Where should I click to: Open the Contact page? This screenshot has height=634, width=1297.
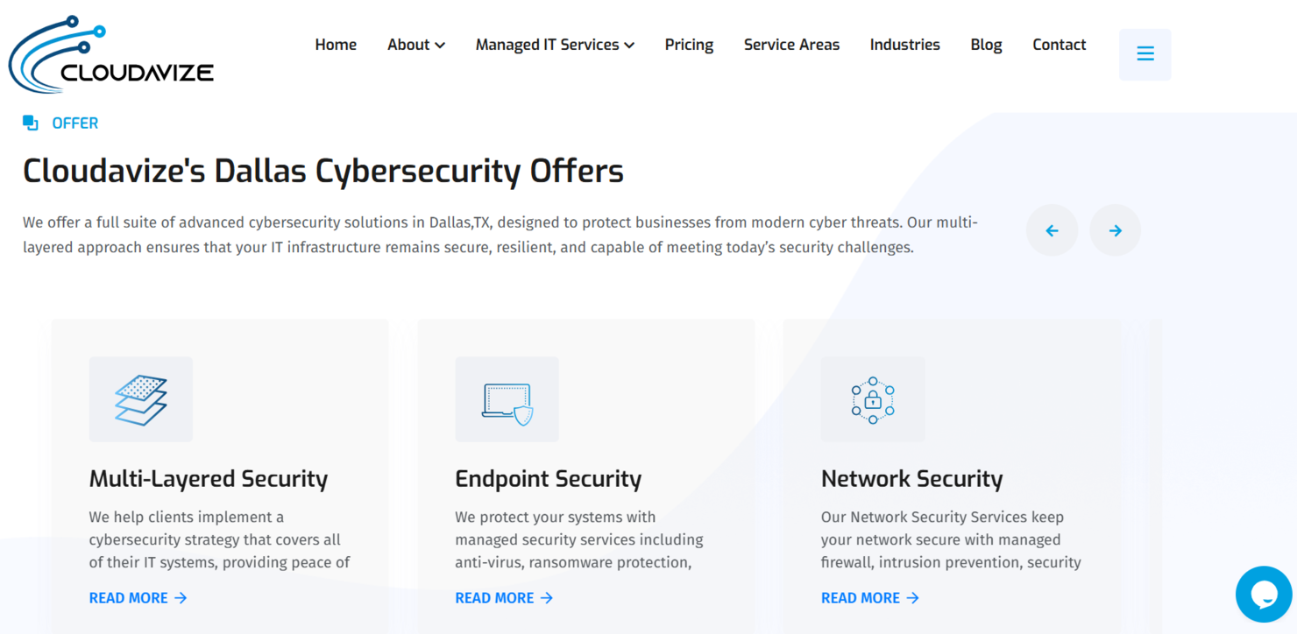[1059, 44]
